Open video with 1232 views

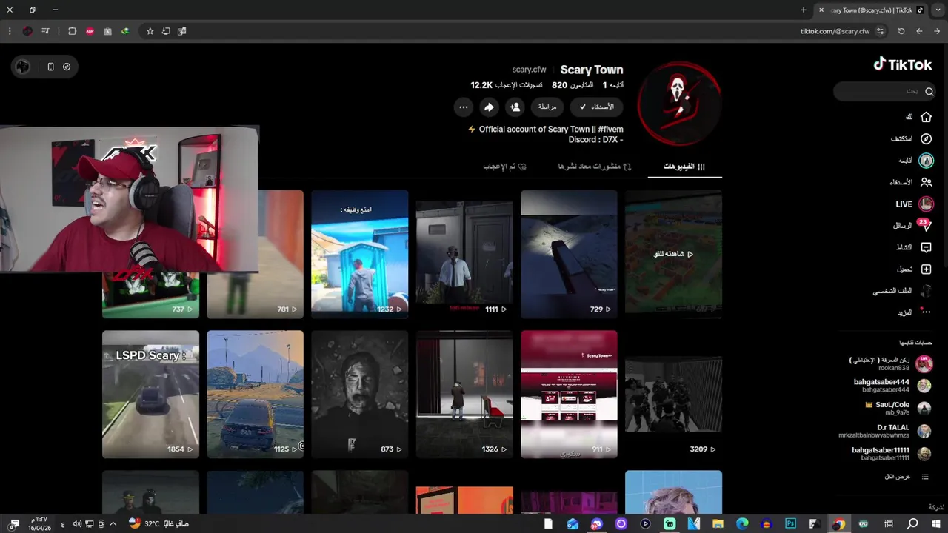point(359,254)
